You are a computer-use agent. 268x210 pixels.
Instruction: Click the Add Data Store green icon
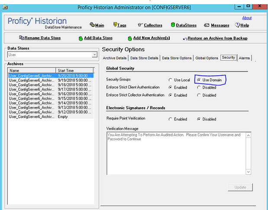81,38
